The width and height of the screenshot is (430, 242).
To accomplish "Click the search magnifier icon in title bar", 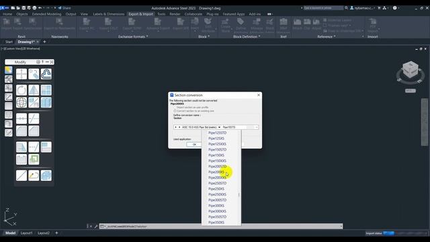I will coord(347,8).
